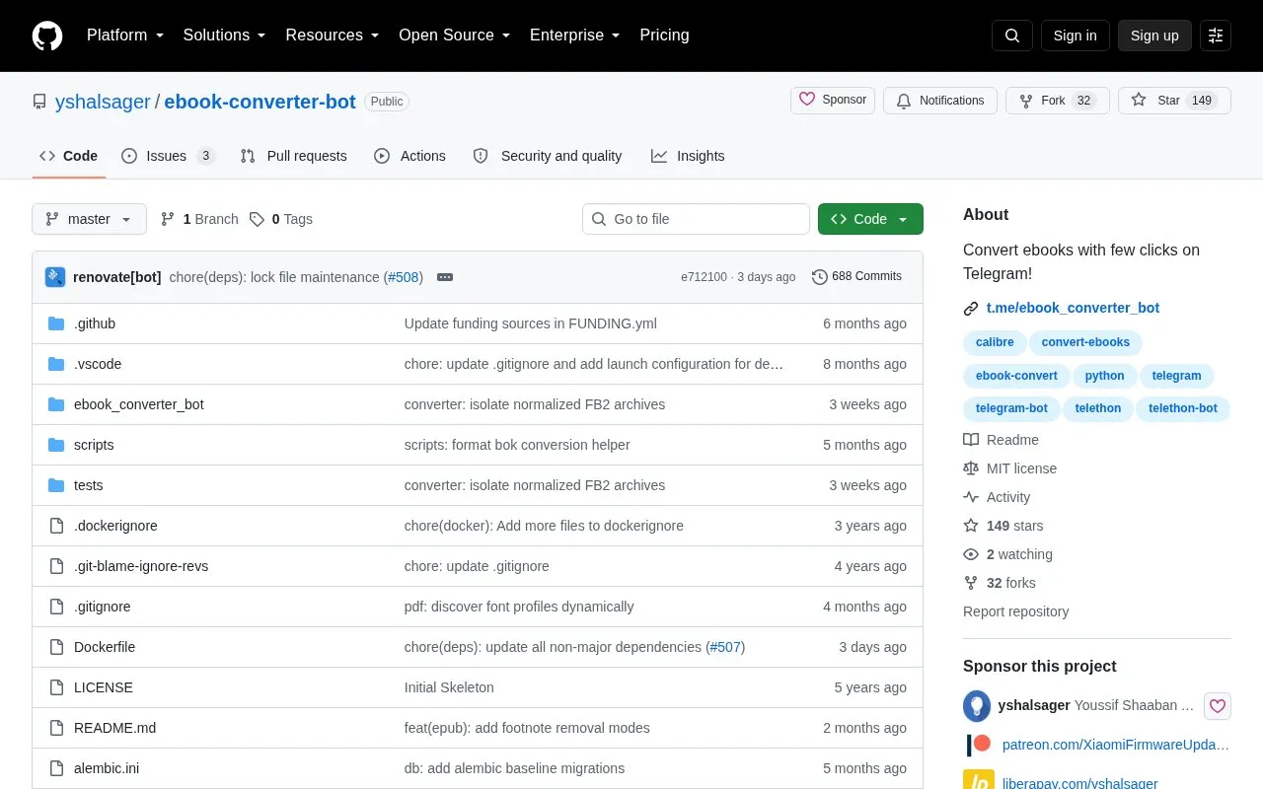Switch to the Issues tab

[168, 156]
